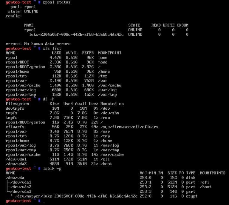The image size is (229, 205).
Task: Click the rpool/ROOT/gentoo dataset in zfs list
Action: click(25, 67)
